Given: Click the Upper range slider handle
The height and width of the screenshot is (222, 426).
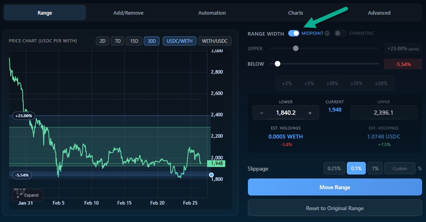Looking at the screenshot, I should pos(296,48).
